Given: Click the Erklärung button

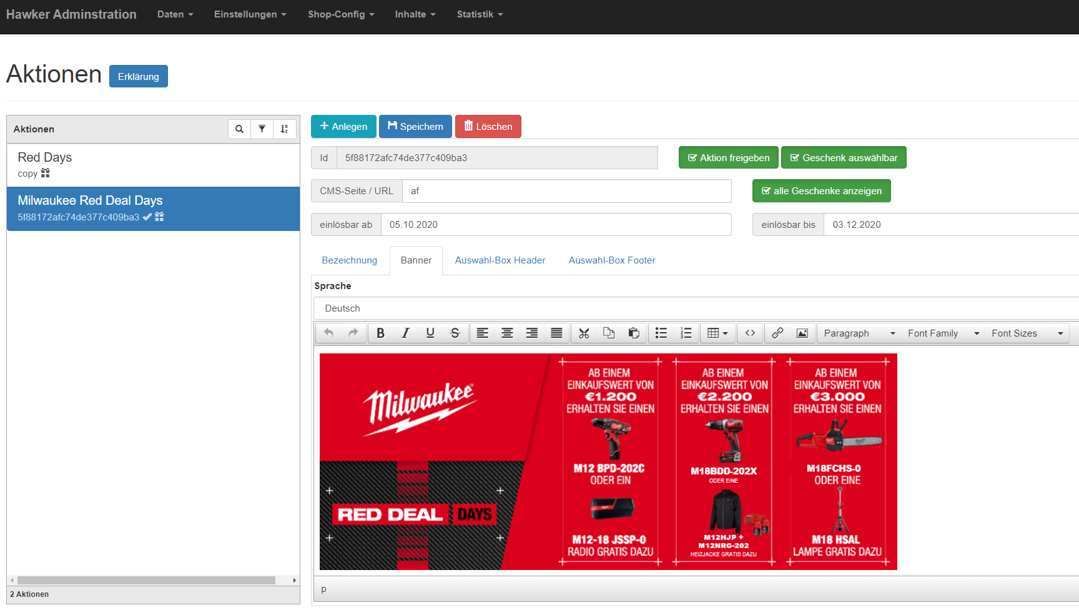Looking at the screenshot, I should pyautogui.click(x=139, y=76).
